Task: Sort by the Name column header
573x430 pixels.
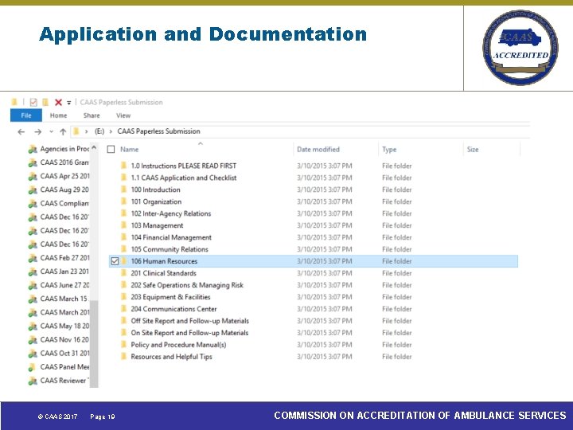Action: (130, 149)
